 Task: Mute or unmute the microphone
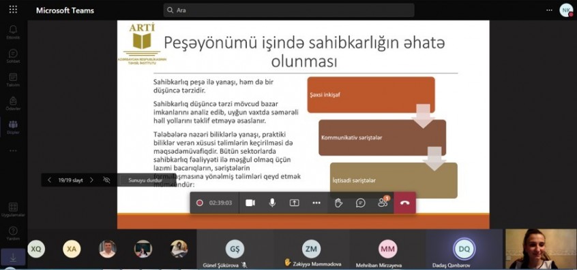click(272, 203)
